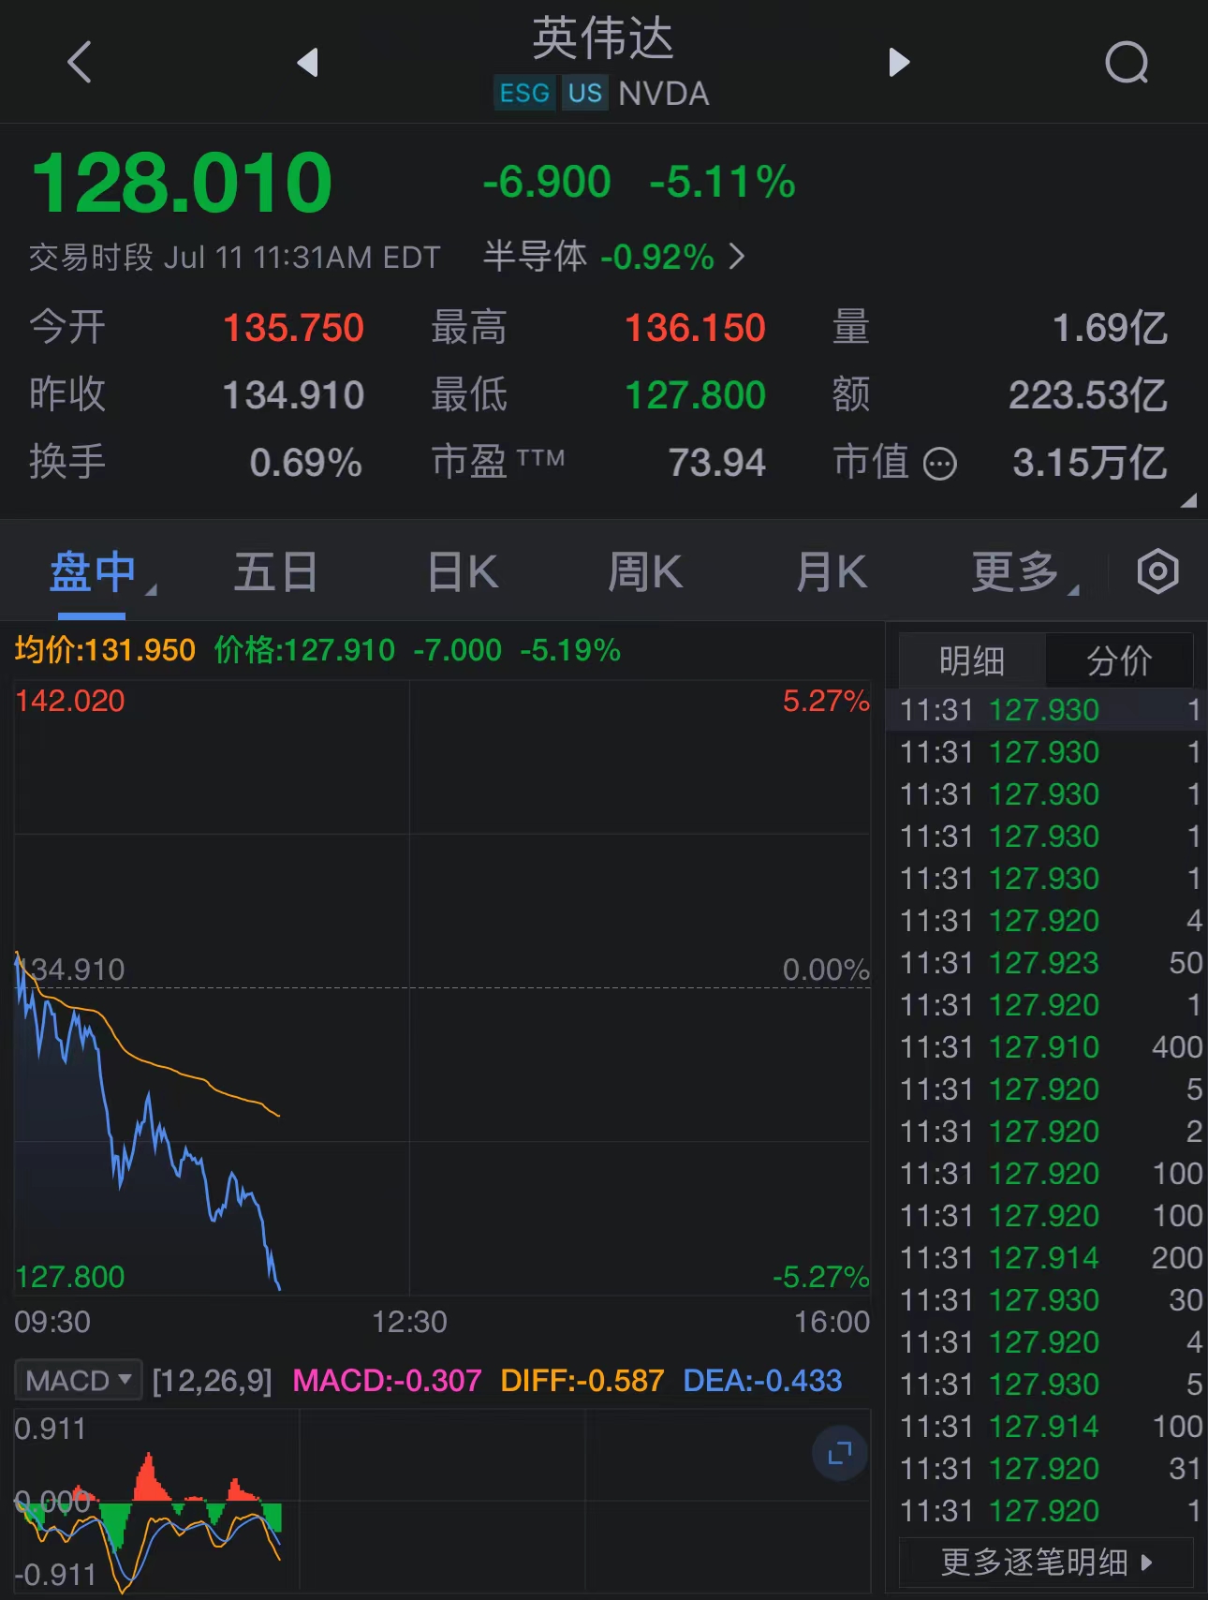The image size is (1208, 1600).
Task: Open the search magnifier icon
Action: click(1127, 63)
